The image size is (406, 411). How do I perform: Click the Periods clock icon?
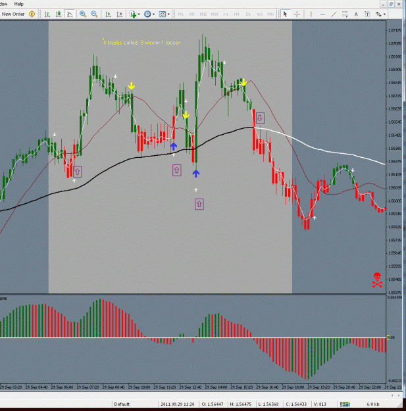pyautogui.click(x=147, y=14)
